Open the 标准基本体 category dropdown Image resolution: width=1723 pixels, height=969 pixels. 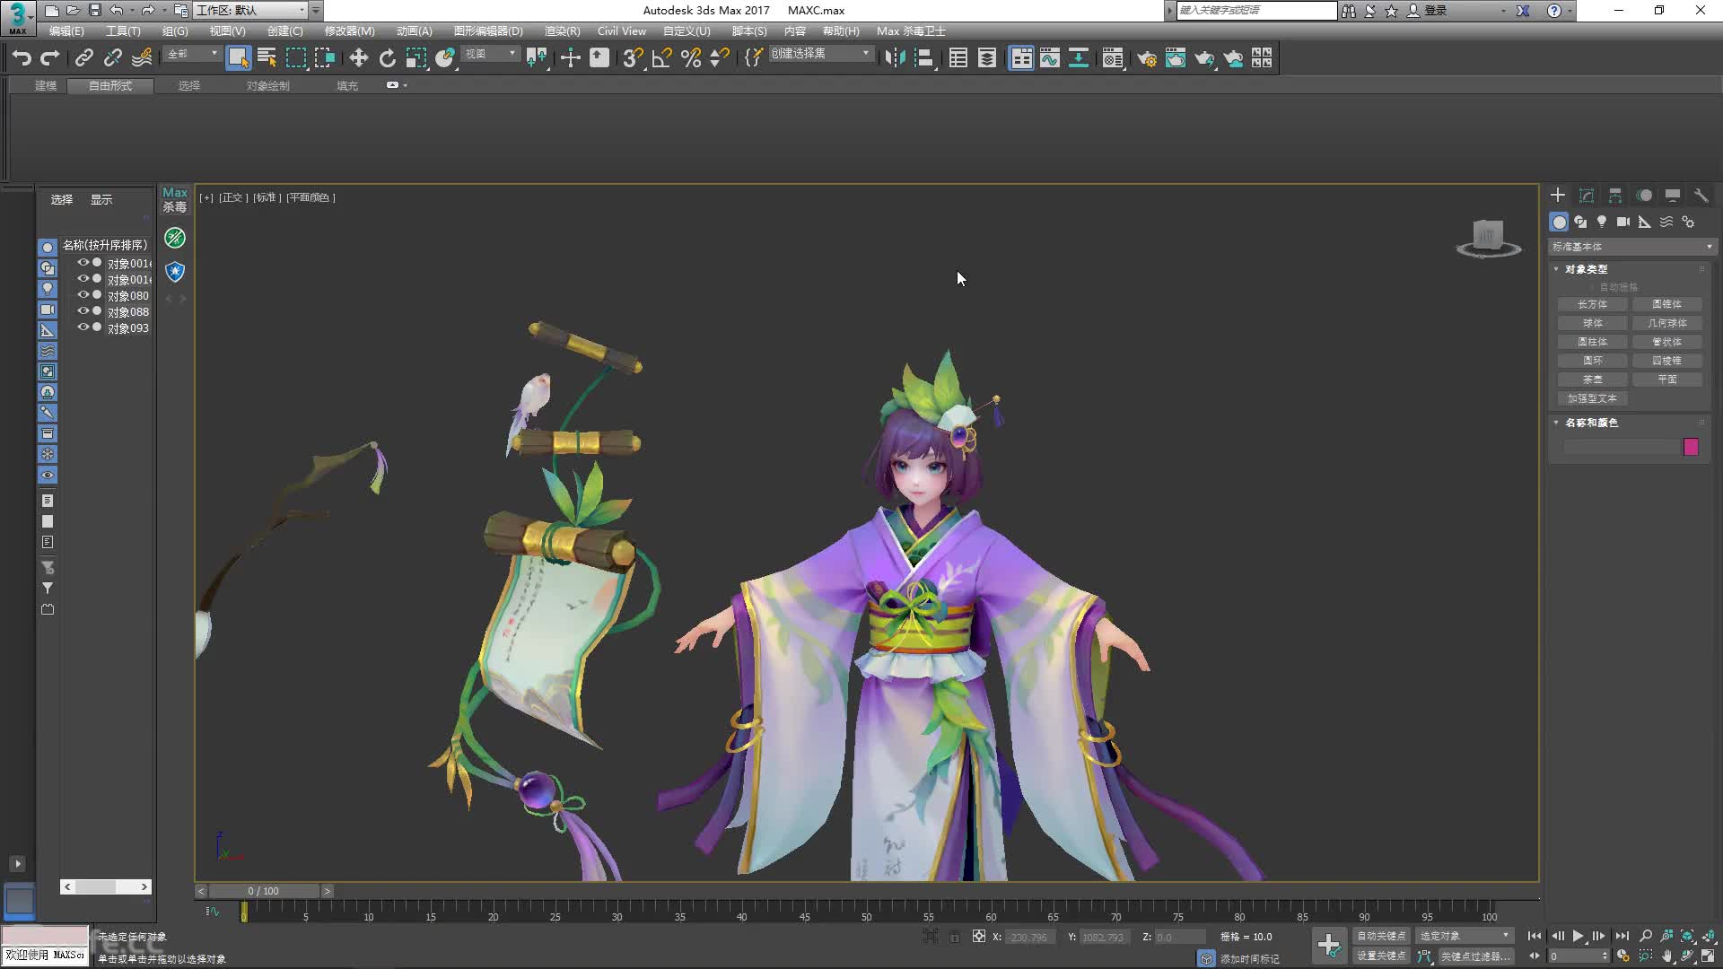1631,247
